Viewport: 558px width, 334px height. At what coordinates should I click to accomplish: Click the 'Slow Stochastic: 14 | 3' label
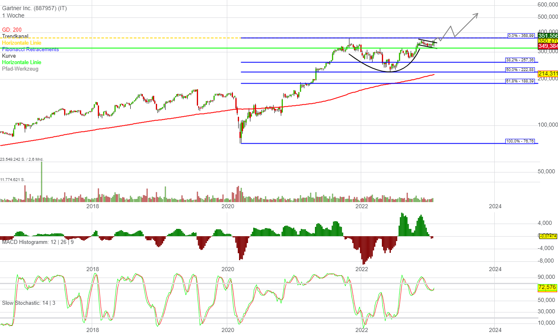point(28,303)
